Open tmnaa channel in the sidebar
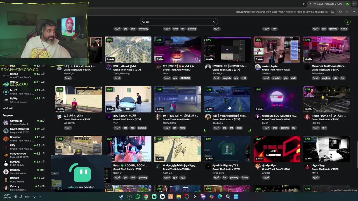Image resolution: width=358 pixels, height=201 pixels. click(x=24, y=76)
